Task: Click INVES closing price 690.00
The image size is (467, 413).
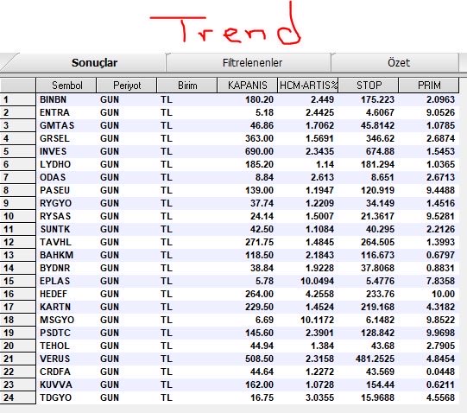Action: [259, 151]
